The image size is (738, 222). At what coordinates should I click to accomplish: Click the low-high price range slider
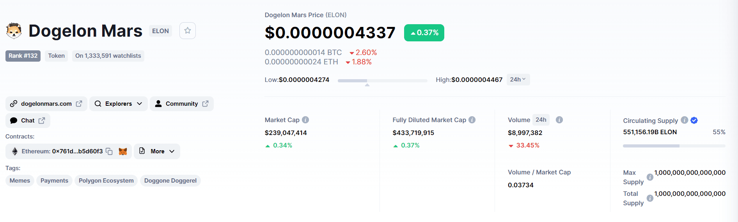coord(382,81)
